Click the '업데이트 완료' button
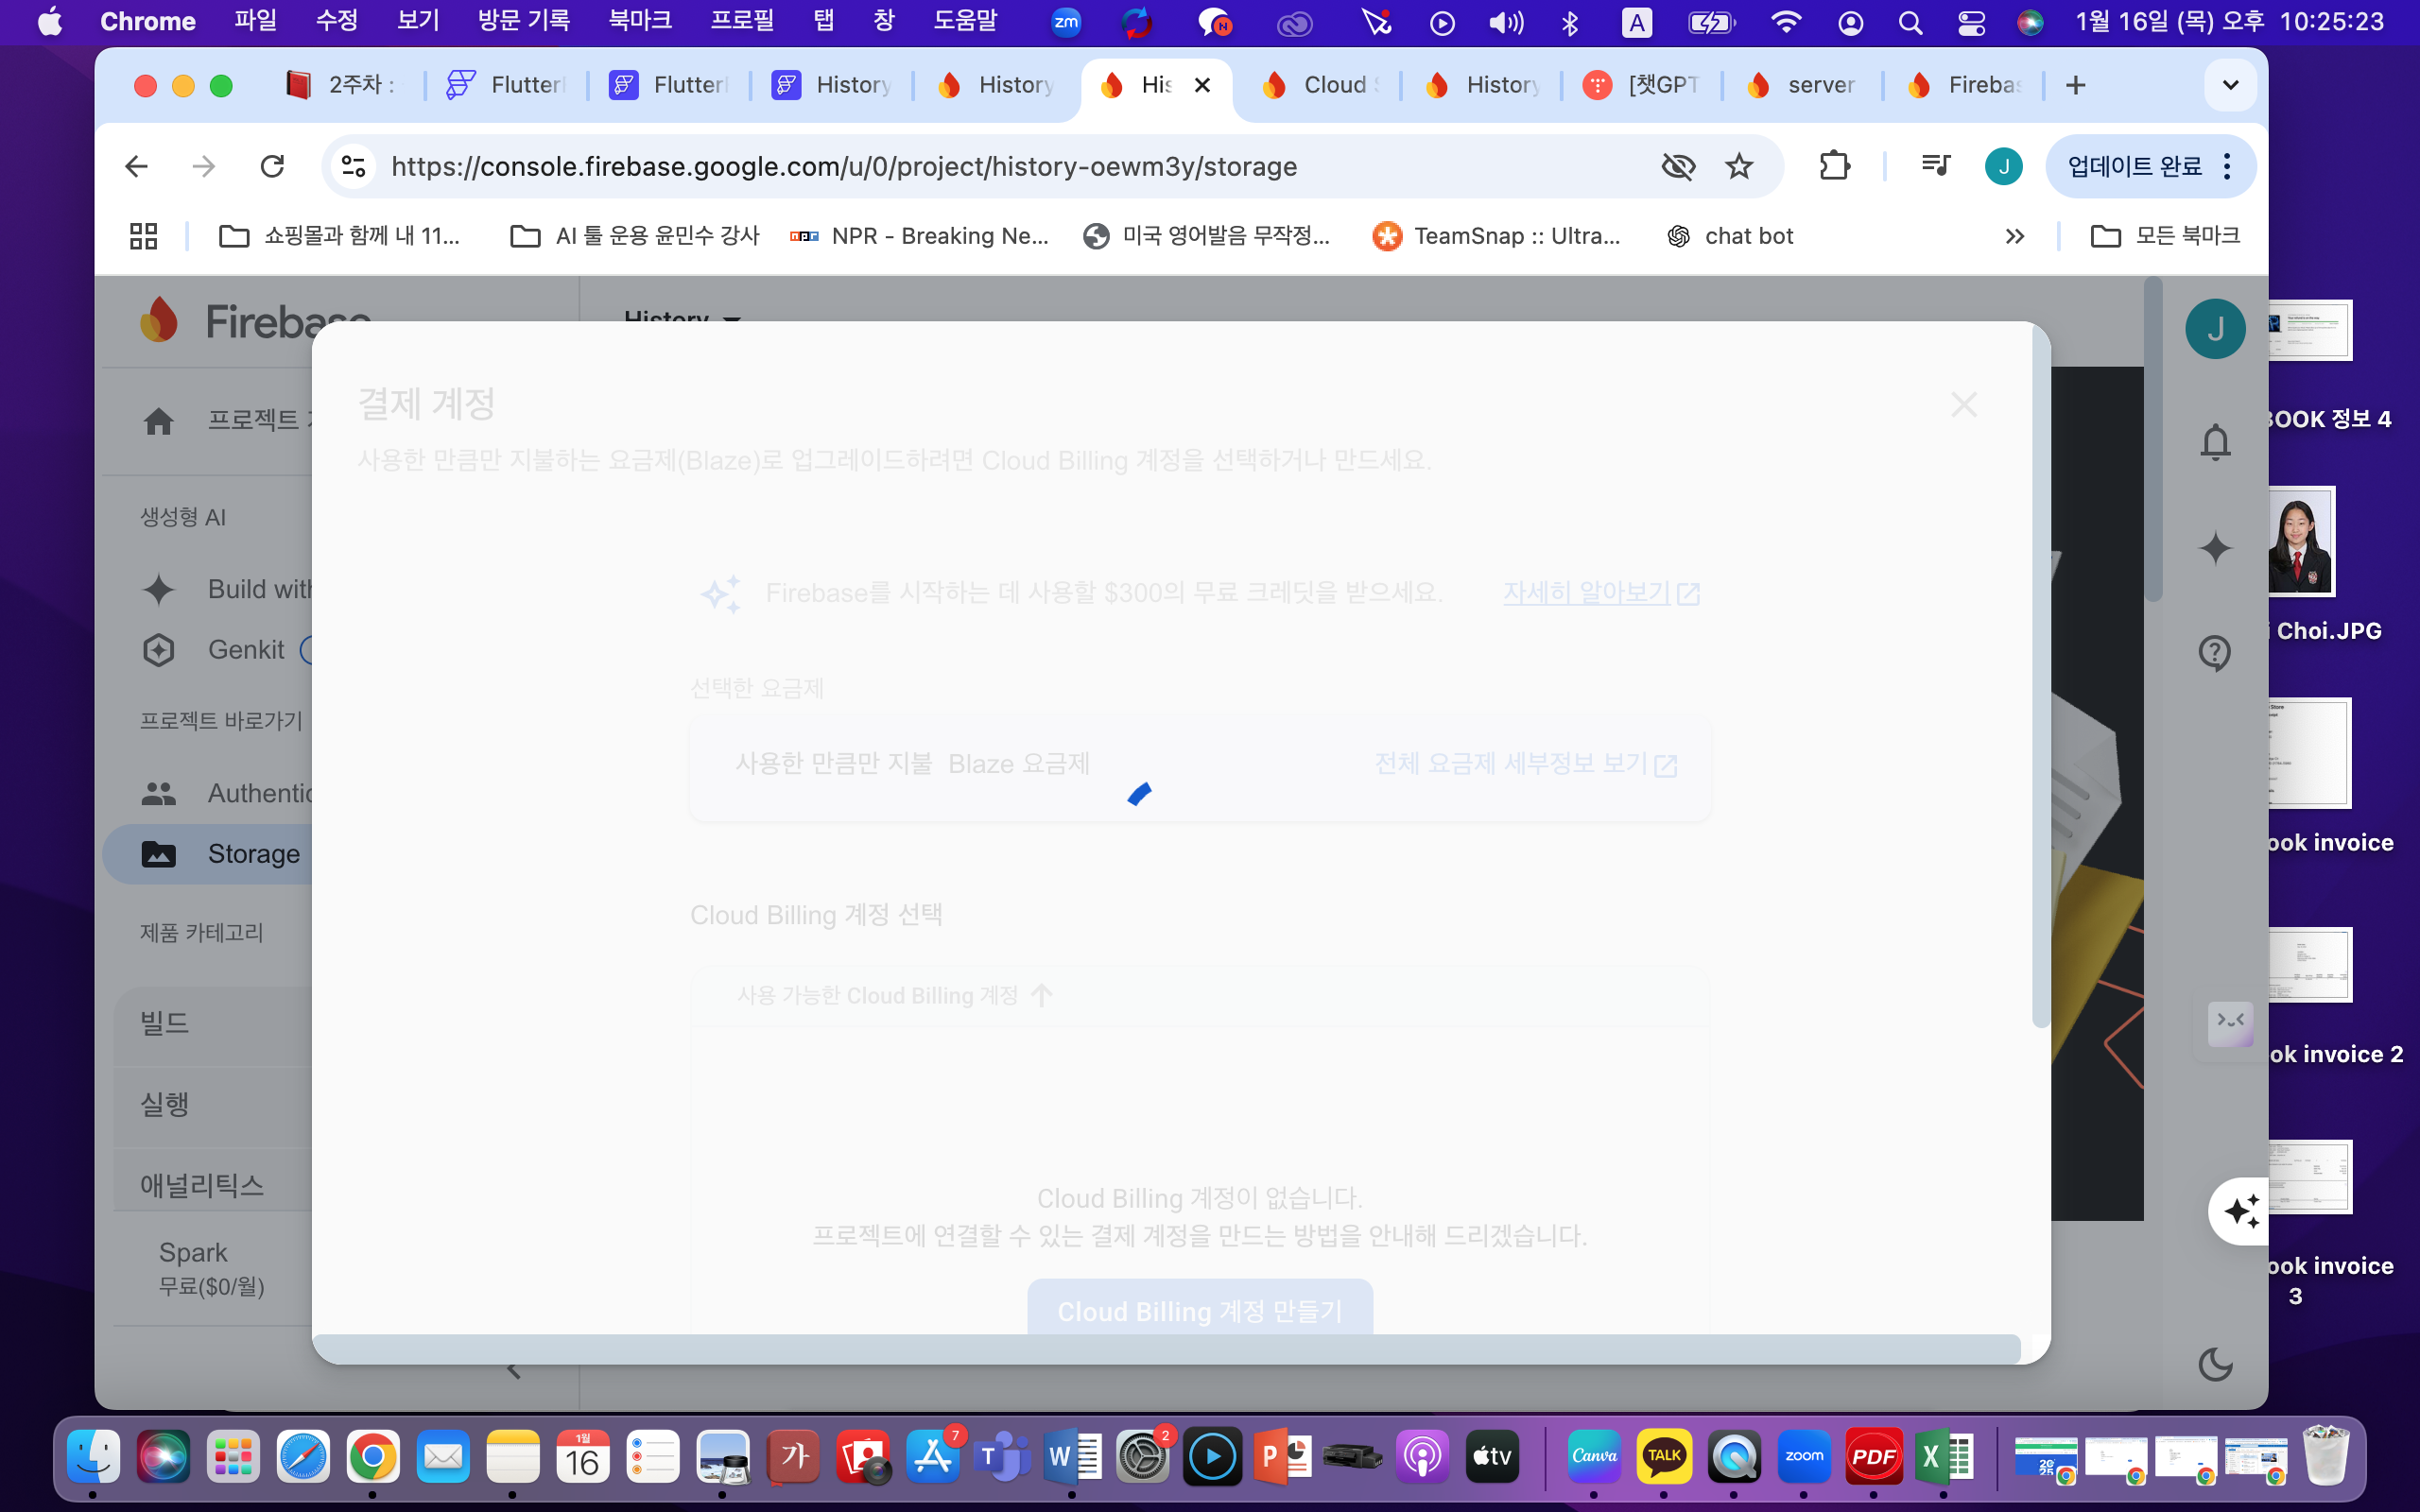 click(2134, 166)
